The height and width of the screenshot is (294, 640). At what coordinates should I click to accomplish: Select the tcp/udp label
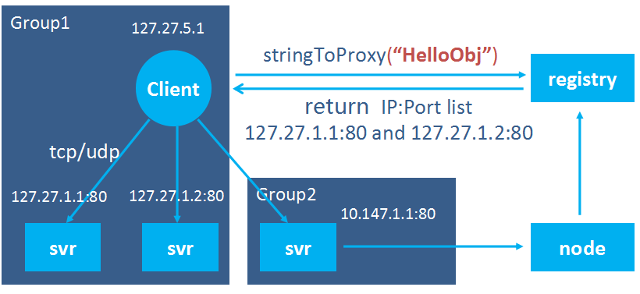(84, 152)
